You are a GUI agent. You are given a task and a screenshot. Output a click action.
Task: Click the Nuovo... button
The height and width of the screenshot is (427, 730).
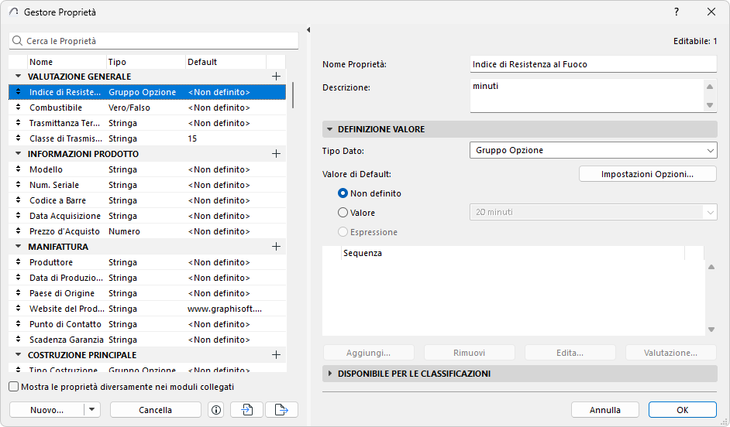[x=46, y=410]
